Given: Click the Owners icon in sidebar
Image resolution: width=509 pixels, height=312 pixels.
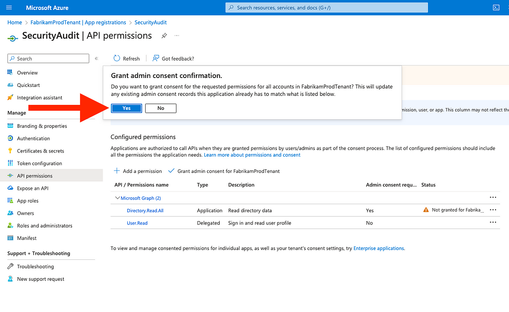Looking at the screenshot, I should pos(10,213).
